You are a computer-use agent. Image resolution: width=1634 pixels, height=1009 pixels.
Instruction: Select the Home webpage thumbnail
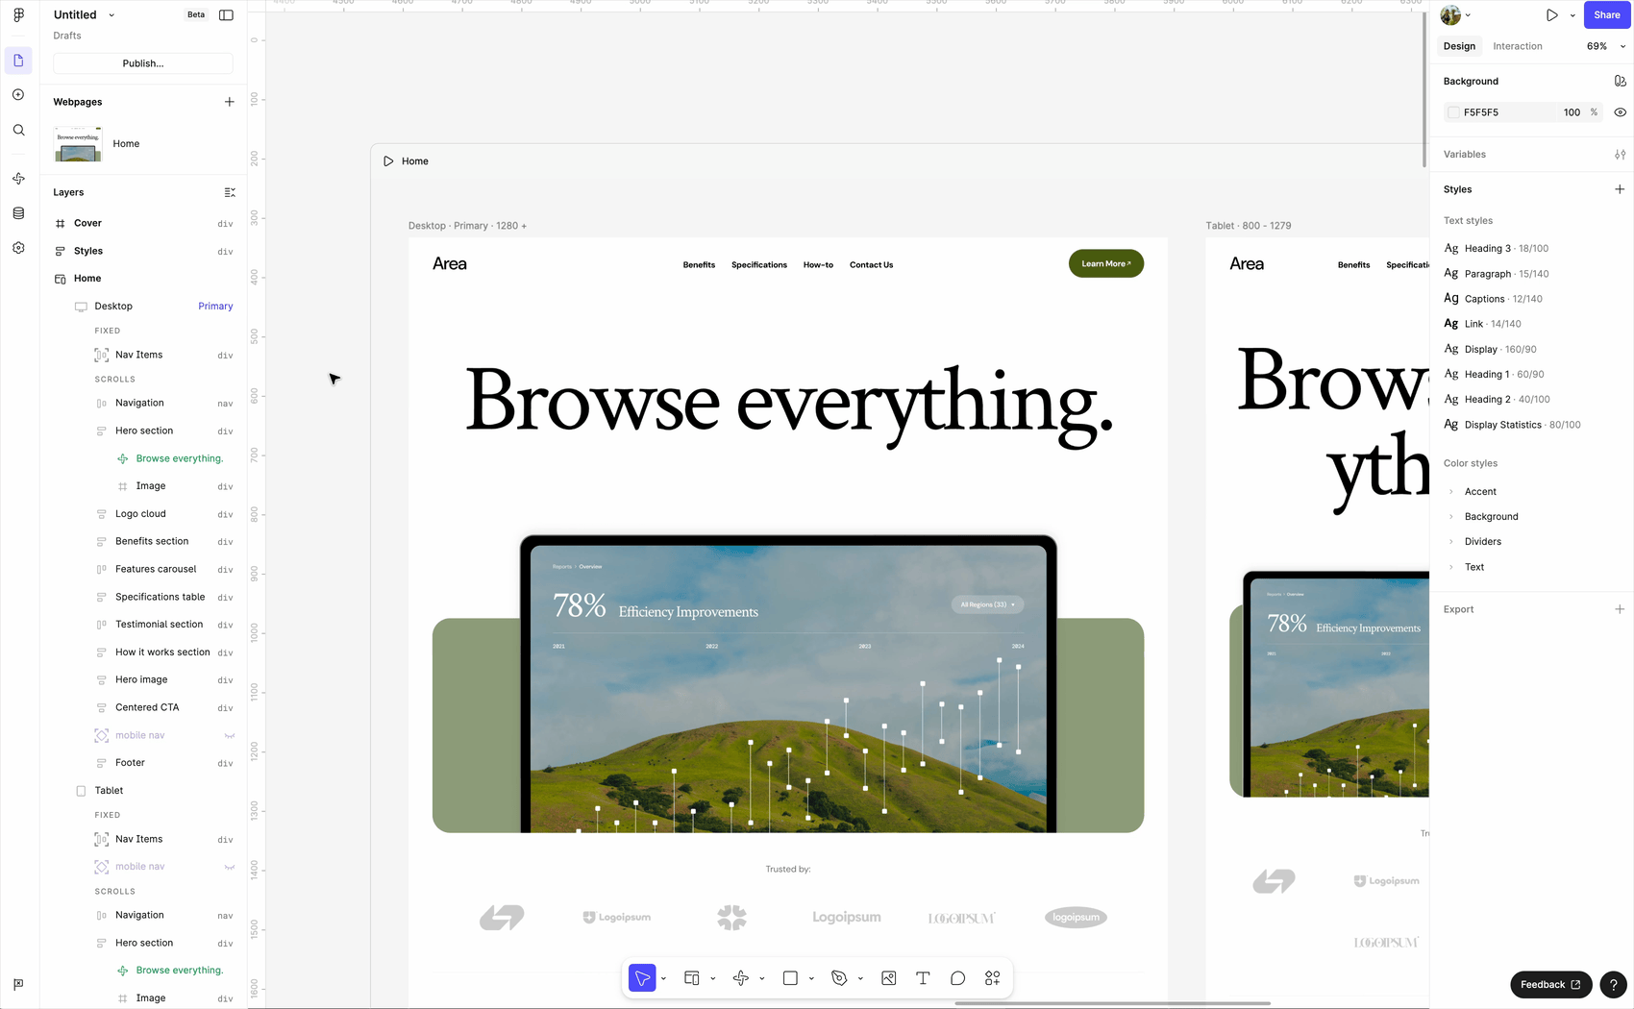pyautogui.click(x=78, y=144)
